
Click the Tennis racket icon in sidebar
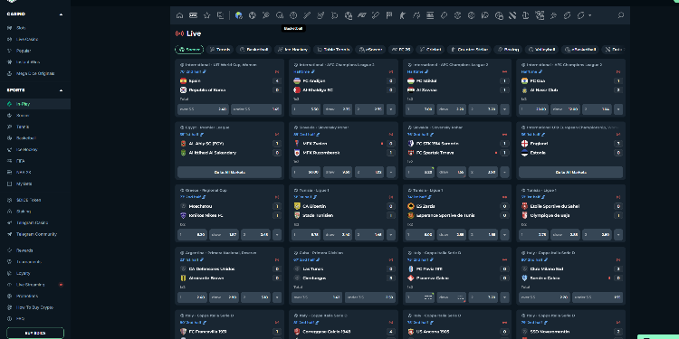(x=10, y=127)
